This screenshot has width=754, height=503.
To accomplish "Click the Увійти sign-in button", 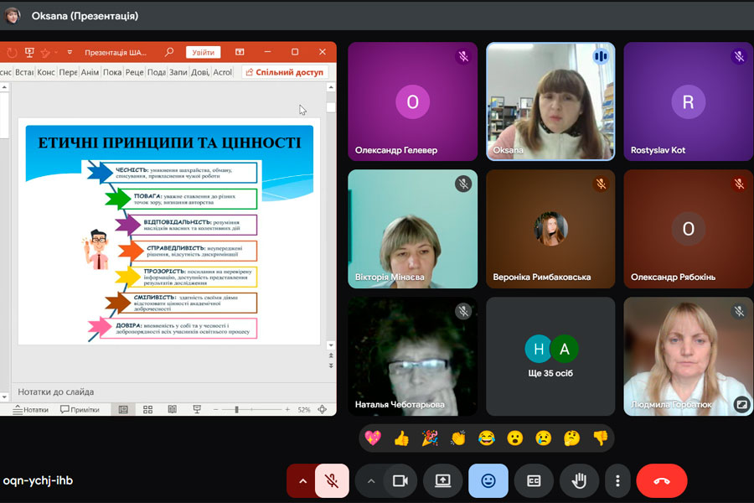I will 203,52.
